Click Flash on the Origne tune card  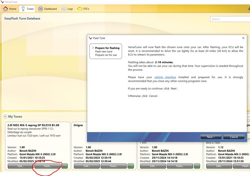click(x=114, y=166)
